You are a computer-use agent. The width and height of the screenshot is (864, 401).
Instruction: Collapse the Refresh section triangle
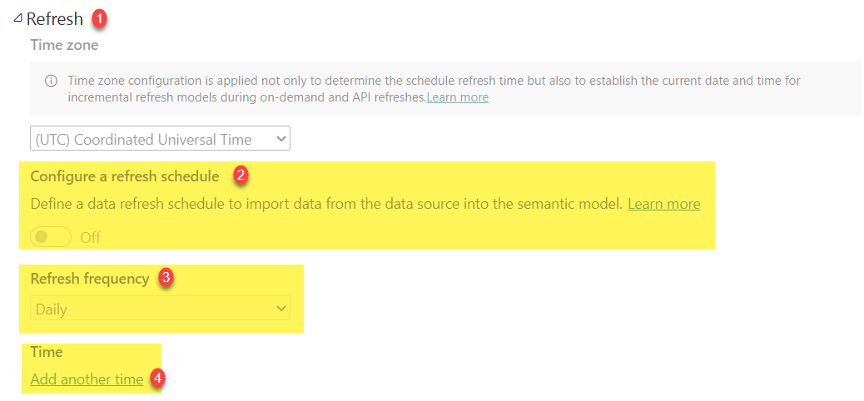point(17,18)
